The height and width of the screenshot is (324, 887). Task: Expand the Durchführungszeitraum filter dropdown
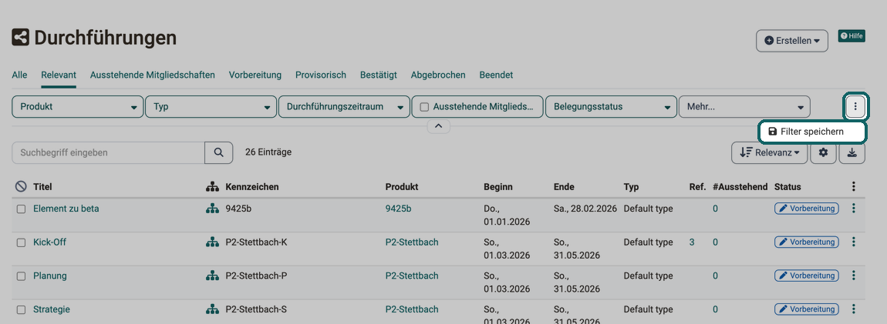(x=344, y=107)
